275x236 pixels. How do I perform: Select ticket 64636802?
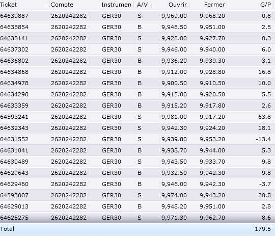click(x=14, y=61)
